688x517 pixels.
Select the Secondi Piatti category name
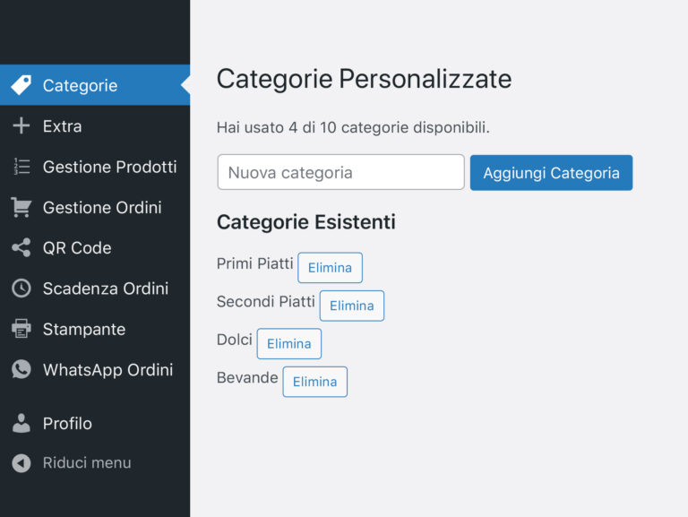[266, 302]
